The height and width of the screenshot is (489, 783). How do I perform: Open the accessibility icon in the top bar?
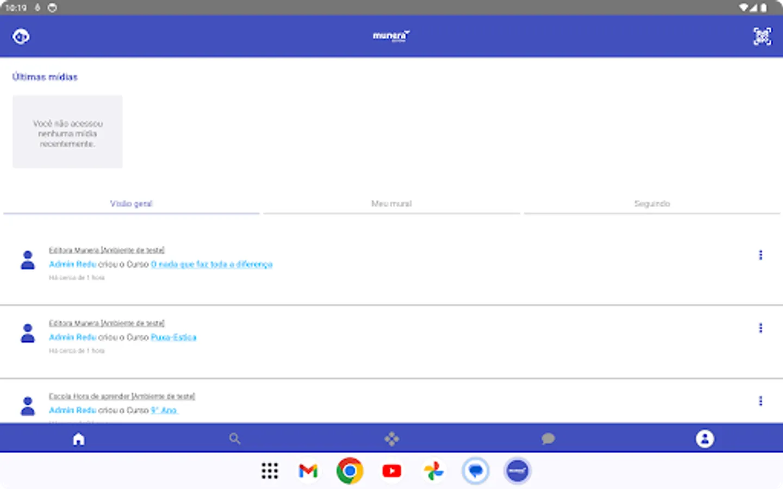21,36
